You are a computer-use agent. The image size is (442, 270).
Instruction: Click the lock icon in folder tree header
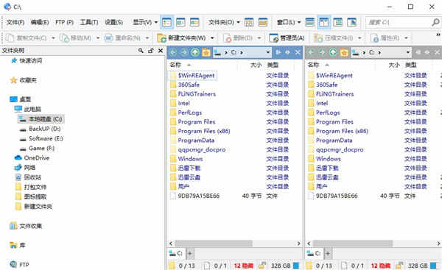coord(151,51)
